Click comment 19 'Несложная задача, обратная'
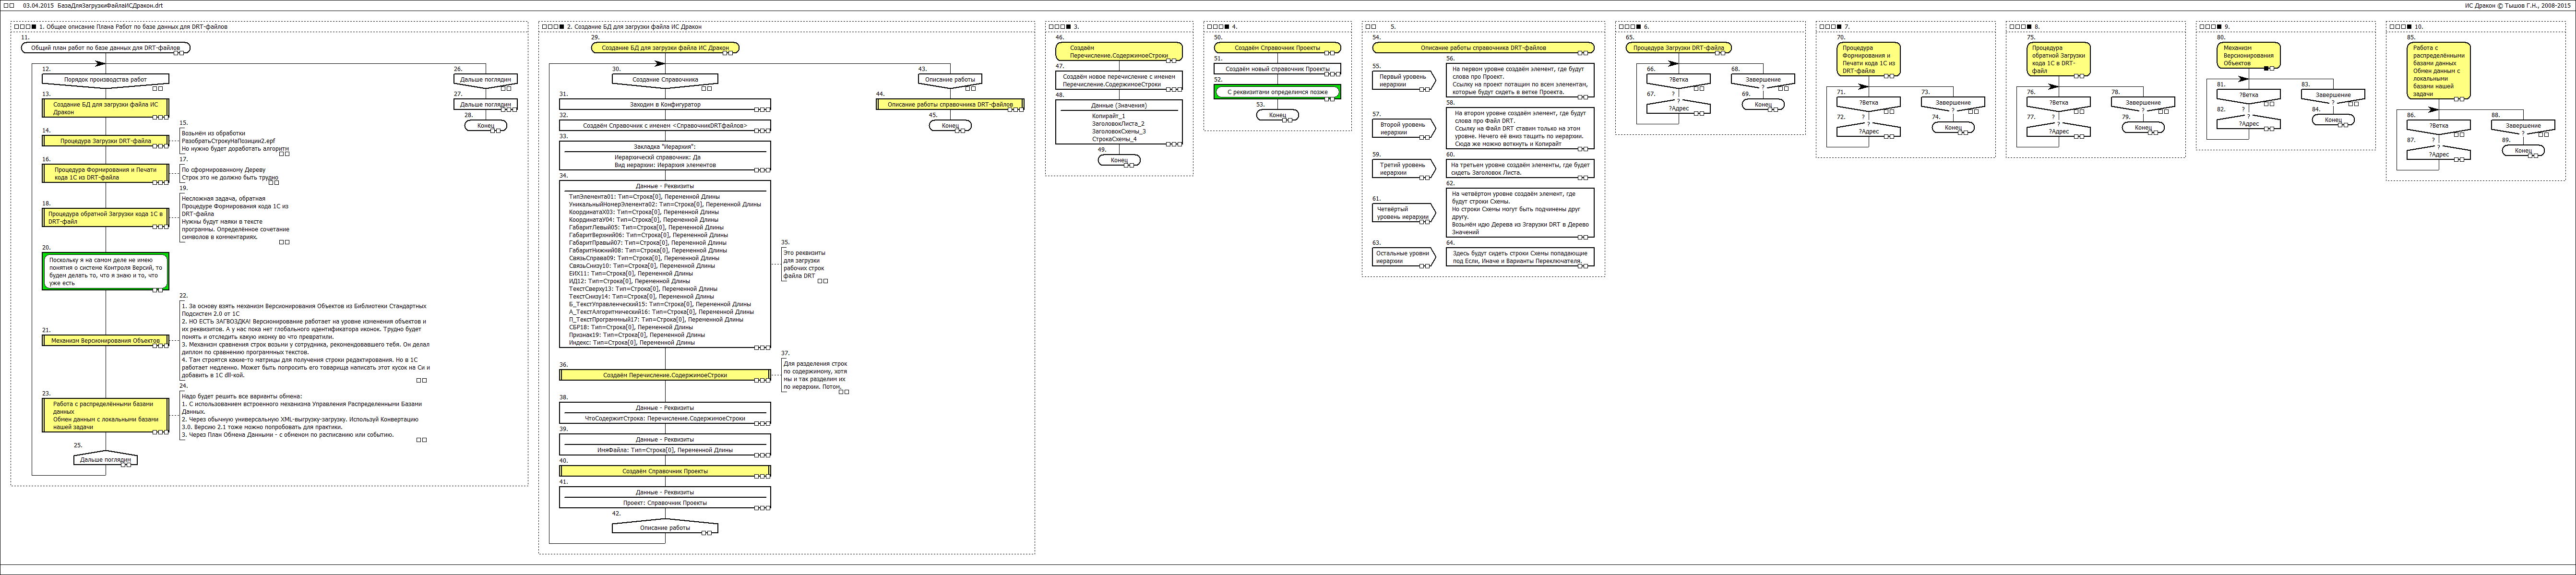2576x575 pixels. [x=235, y=217]
